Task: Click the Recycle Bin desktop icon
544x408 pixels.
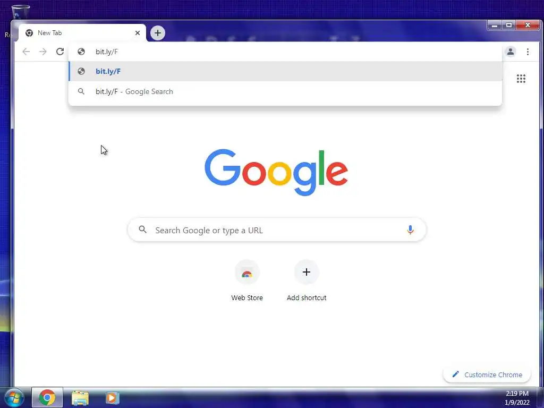Action: coord(20,12)
